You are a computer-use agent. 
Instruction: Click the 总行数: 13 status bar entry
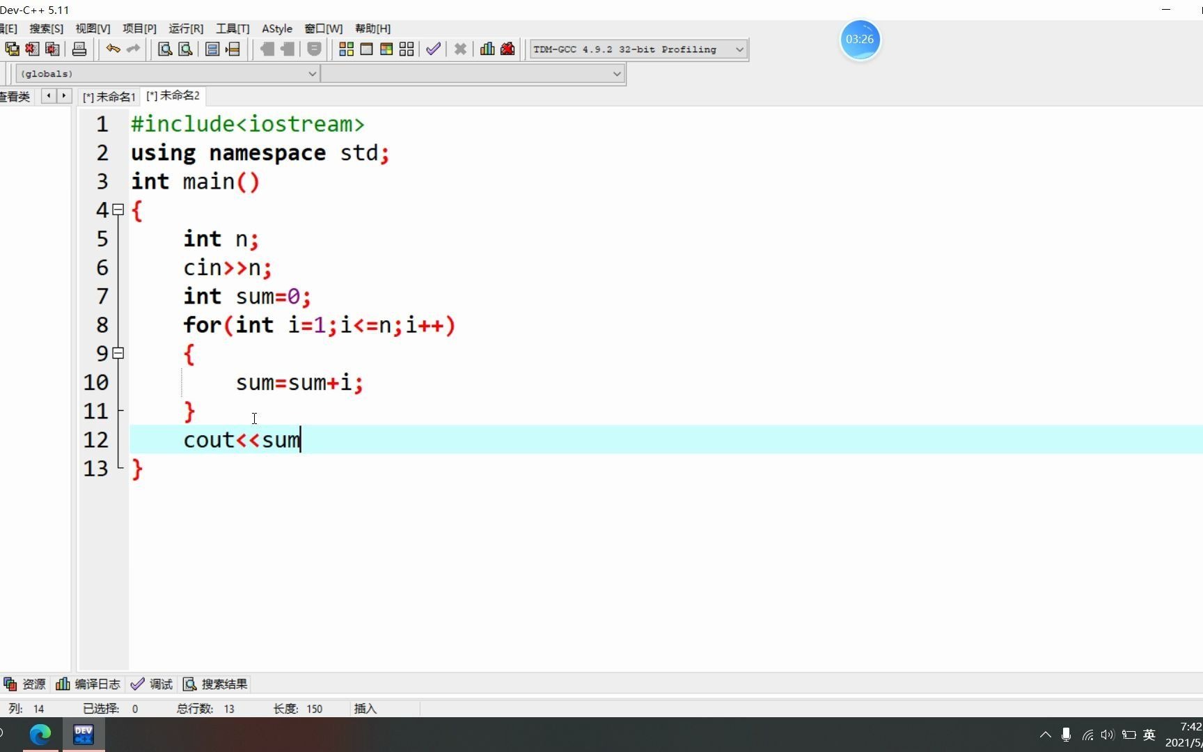point(205,708)
